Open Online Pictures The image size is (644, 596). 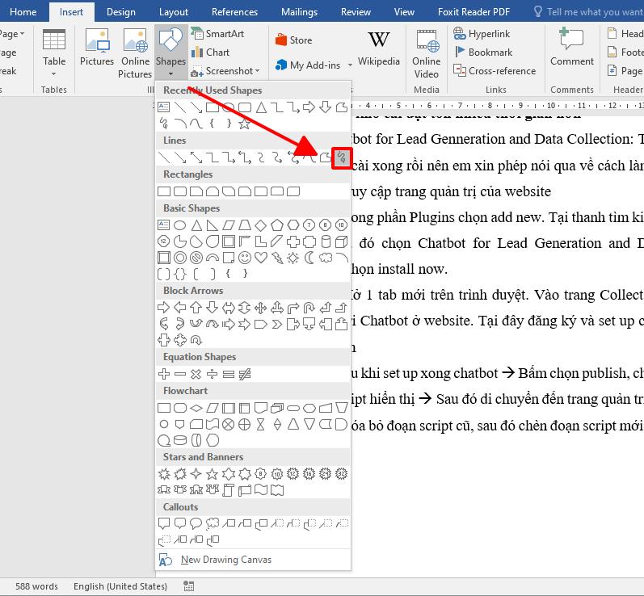coord(135,53)
